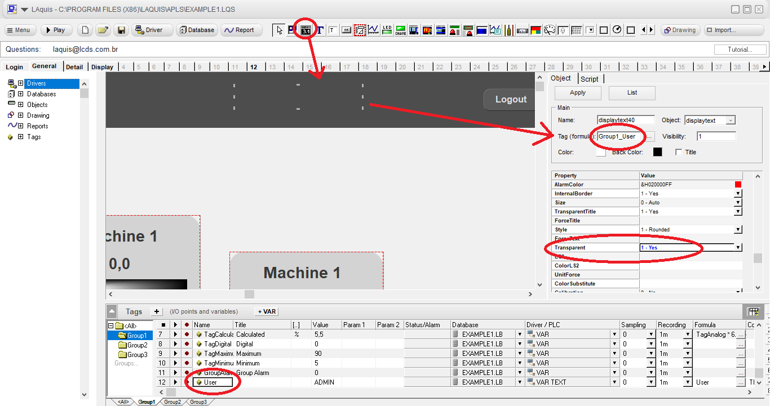
Task: Expand the Drivers tree node
Action: 21,83
